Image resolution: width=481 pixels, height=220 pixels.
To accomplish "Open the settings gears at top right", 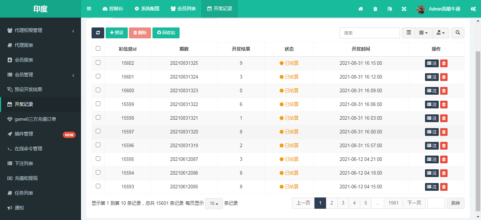I will tap(473, 9).
